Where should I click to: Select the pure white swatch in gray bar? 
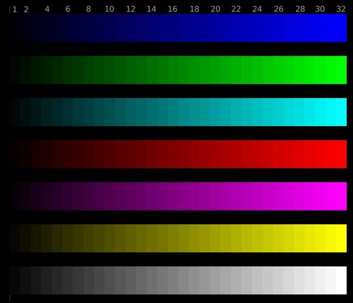341,281
